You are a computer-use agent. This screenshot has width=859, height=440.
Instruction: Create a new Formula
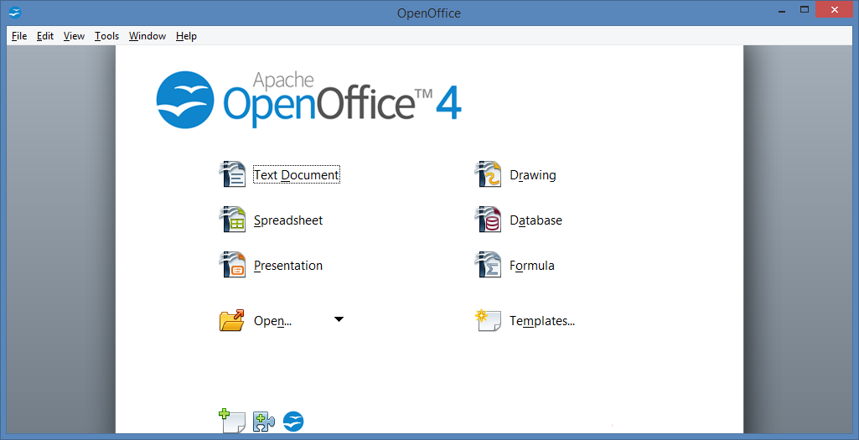click(x=532, y=266)
